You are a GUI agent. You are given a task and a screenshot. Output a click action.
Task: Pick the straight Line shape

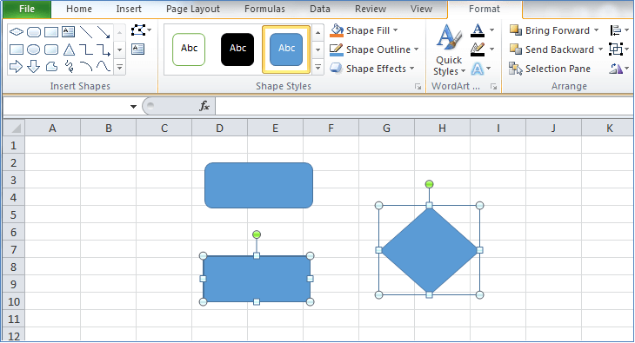86,31
